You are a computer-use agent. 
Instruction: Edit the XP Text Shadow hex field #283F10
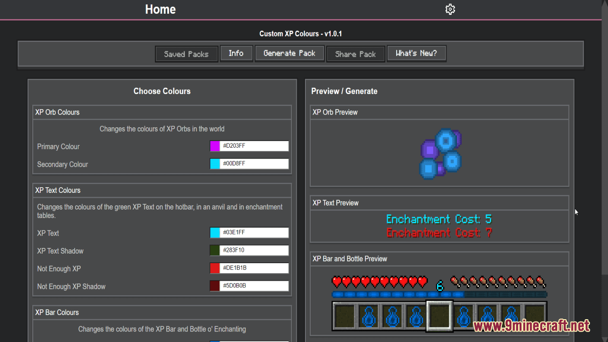(x=254, y=250)
